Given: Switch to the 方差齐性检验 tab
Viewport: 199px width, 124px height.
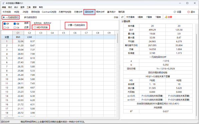Looking at the screenshot, I should tap(65, 12).
